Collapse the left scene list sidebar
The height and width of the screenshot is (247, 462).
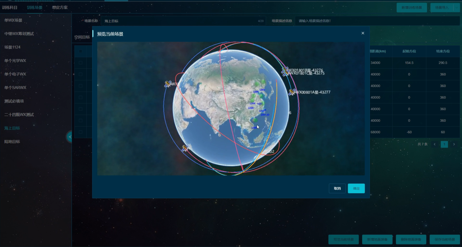pyautogui.click(x=70, y=137)
